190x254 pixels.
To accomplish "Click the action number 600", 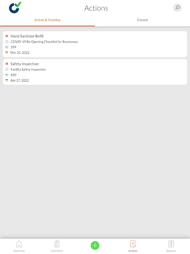I will click(13, 75).
